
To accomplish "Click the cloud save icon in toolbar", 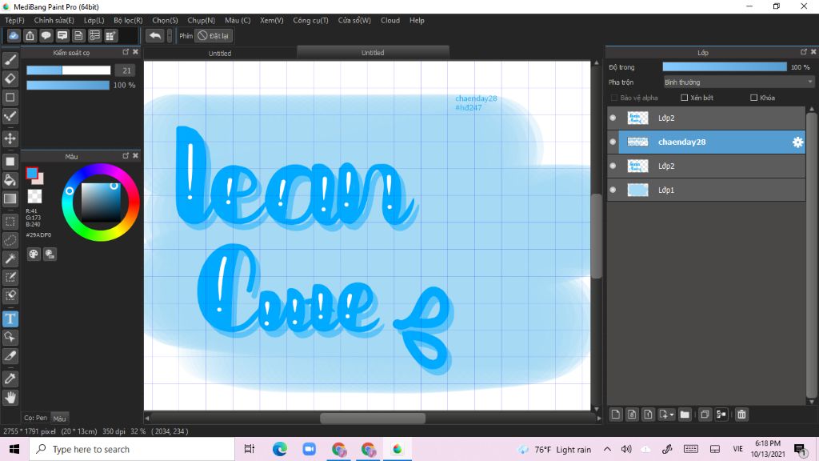I will click(14, 35).
